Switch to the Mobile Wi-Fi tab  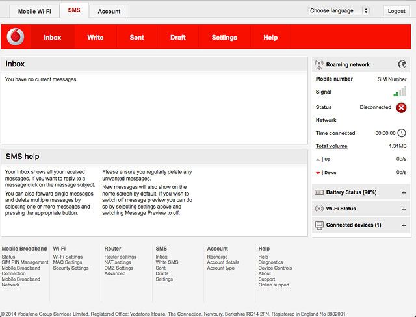coord(34,12)
